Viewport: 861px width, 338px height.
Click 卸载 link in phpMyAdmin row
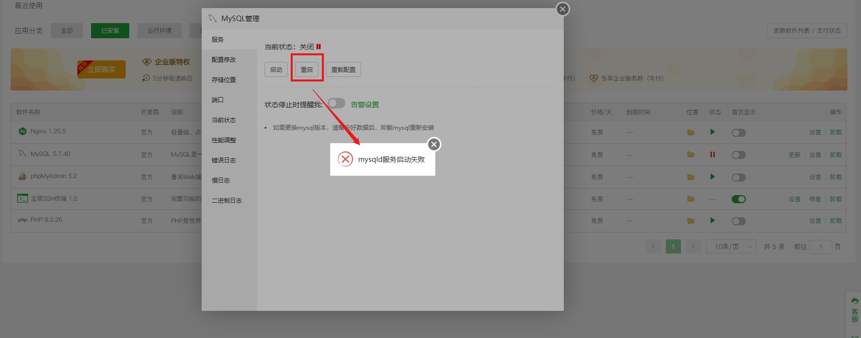(836, 177)
